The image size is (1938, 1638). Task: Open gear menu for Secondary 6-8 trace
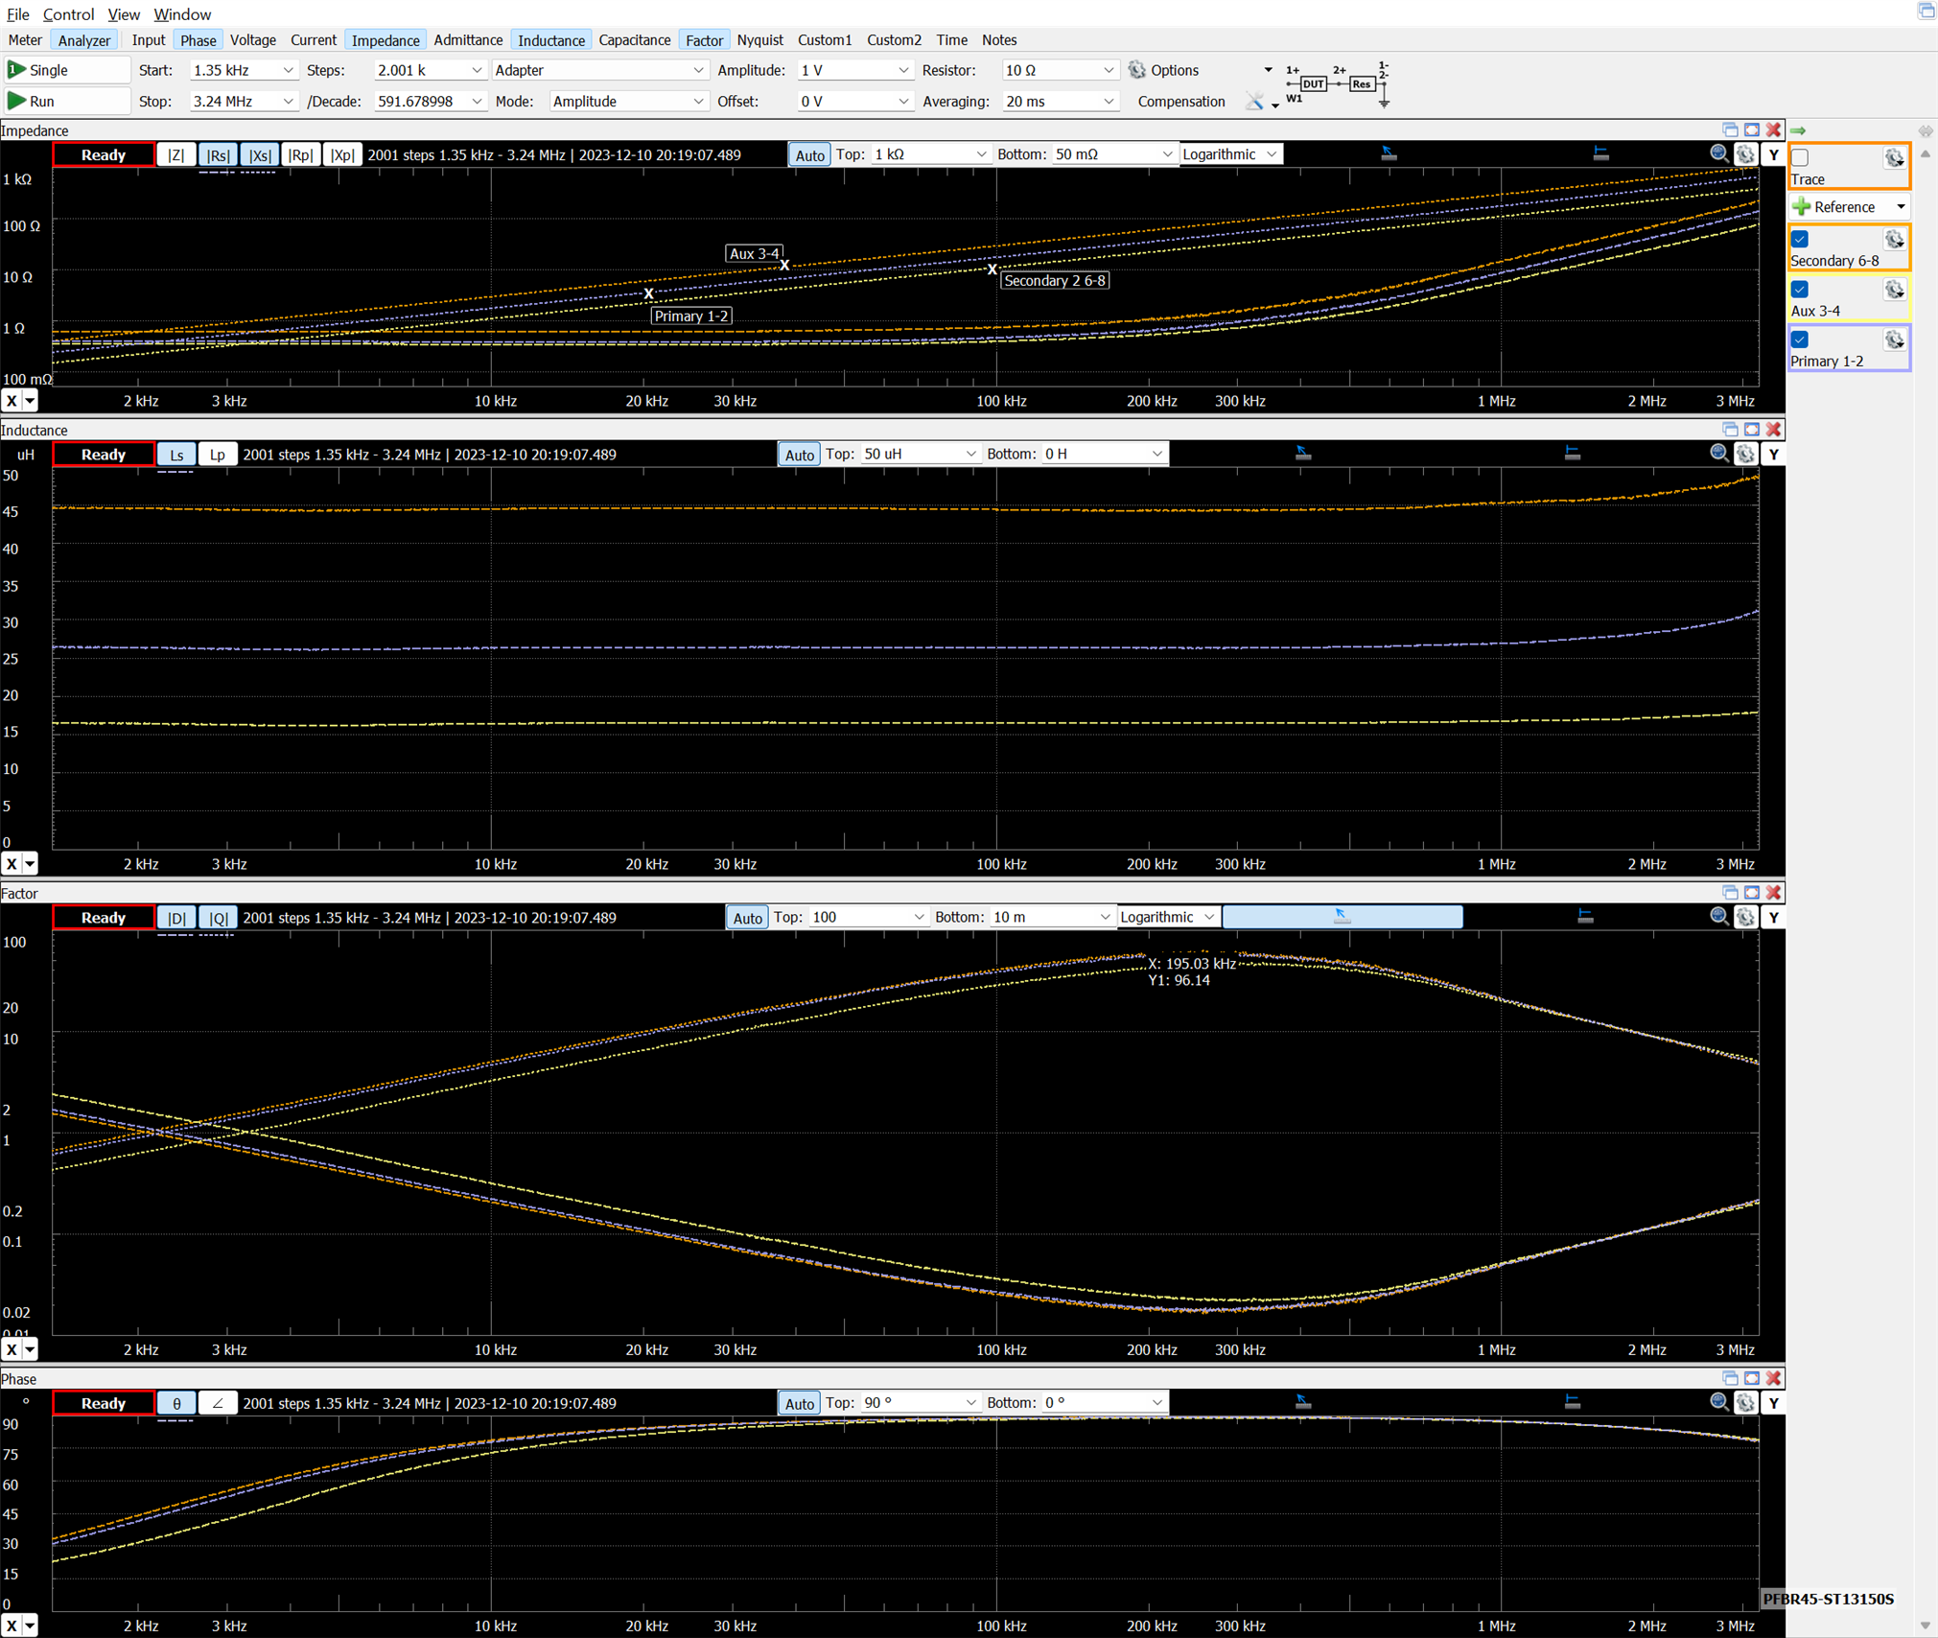click(x=1894, y=240)
